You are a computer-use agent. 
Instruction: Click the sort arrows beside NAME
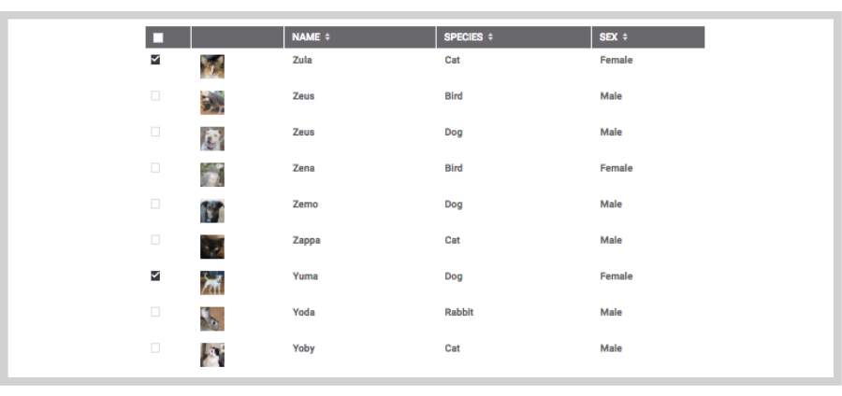point(327,37)
